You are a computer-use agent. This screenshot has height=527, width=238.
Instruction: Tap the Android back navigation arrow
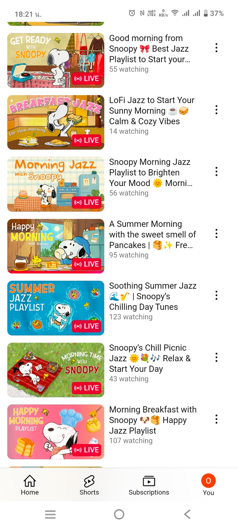(187, 514)
